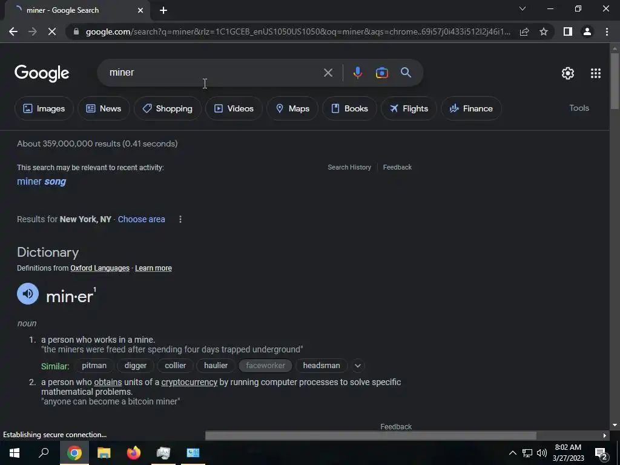
Task: Bookmark this tab with star icon
Action: pyautogui.click(x=544, y=31)
